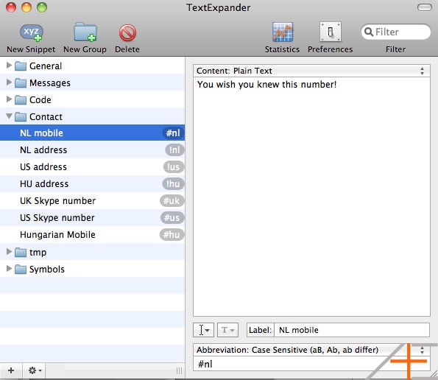Select the UK Skype number snippet
The height and width of the screenshot is (380, 438).
pos(92,200)
